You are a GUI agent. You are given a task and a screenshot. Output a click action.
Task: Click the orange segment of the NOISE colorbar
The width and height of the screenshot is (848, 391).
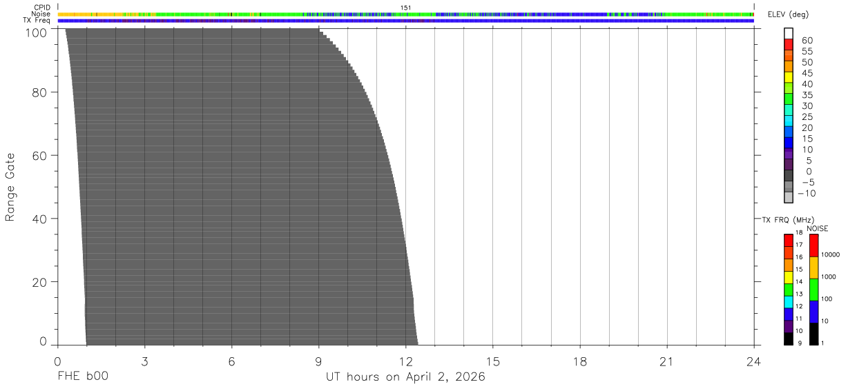813,268
